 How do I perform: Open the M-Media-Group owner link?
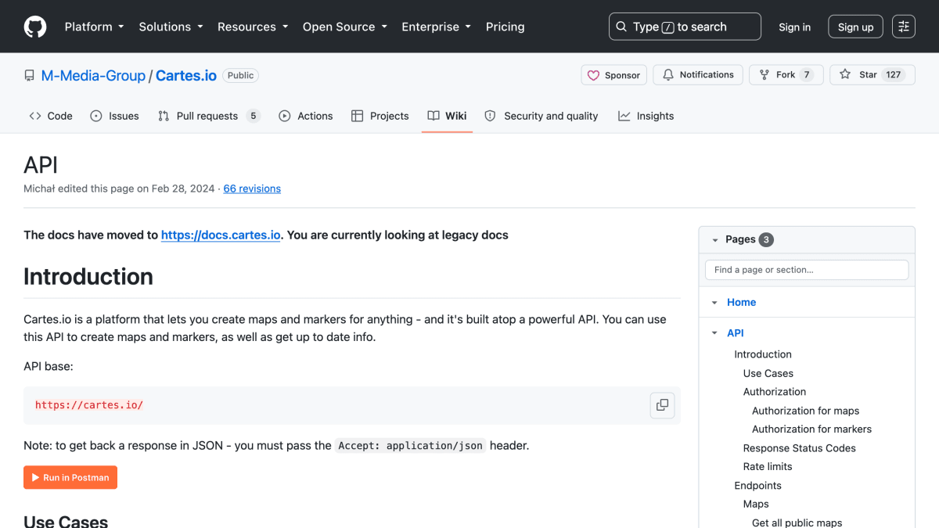(x=93, y=76)
